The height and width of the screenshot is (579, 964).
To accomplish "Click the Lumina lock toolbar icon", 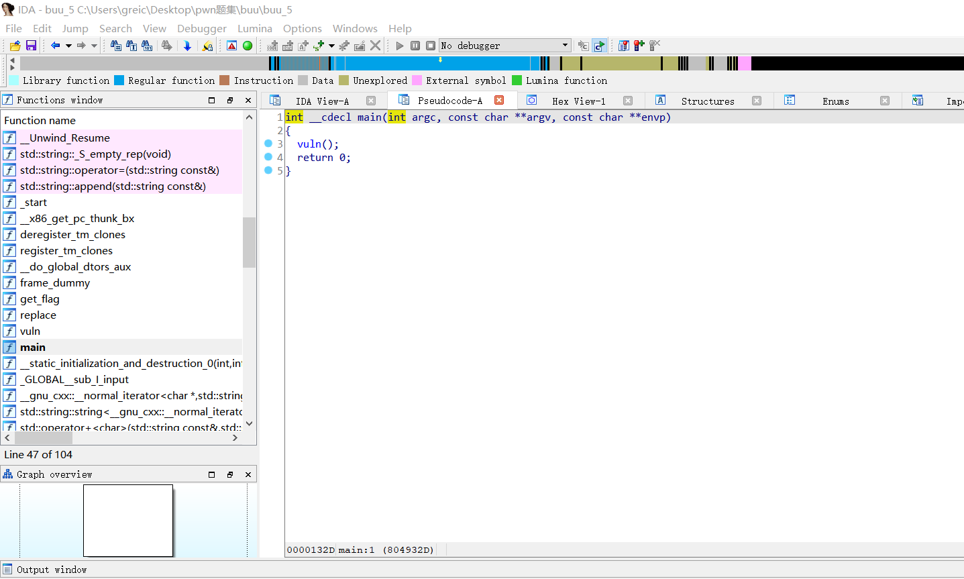I will pos(207,46).
